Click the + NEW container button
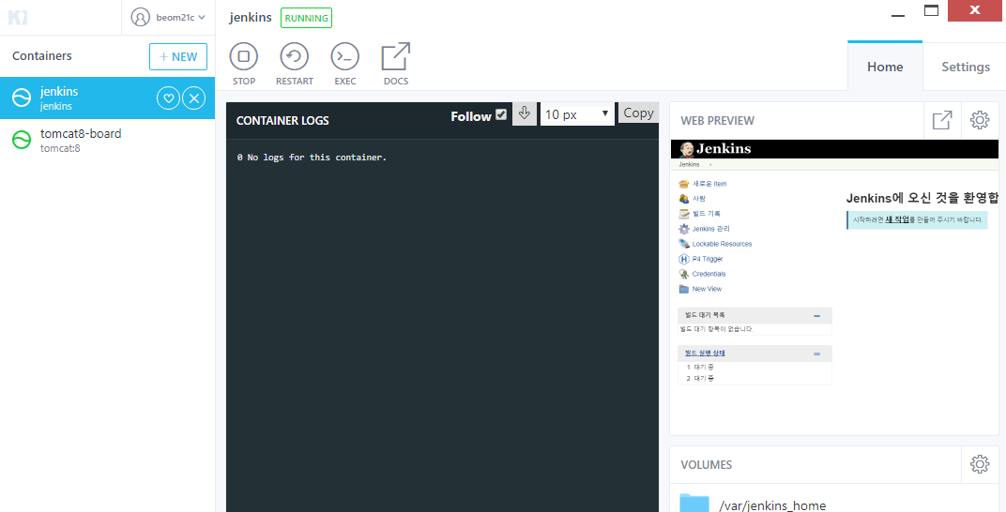This screenshot has height=512, width=1006. pos(178,56)
